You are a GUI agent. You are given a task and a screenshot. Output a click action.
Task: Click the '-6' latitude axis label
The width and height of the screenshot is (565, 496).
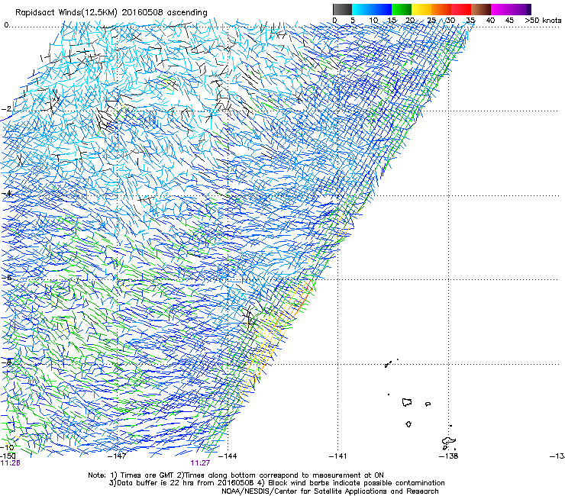(6, 278)
